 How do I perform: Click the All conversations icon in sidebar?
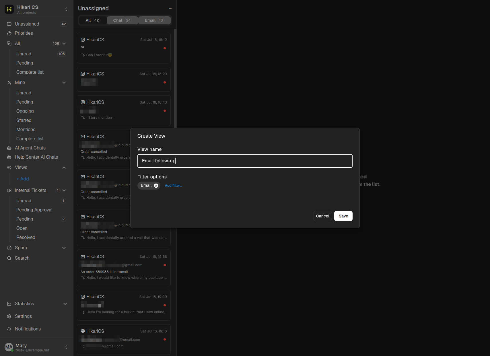pos(9,44)
